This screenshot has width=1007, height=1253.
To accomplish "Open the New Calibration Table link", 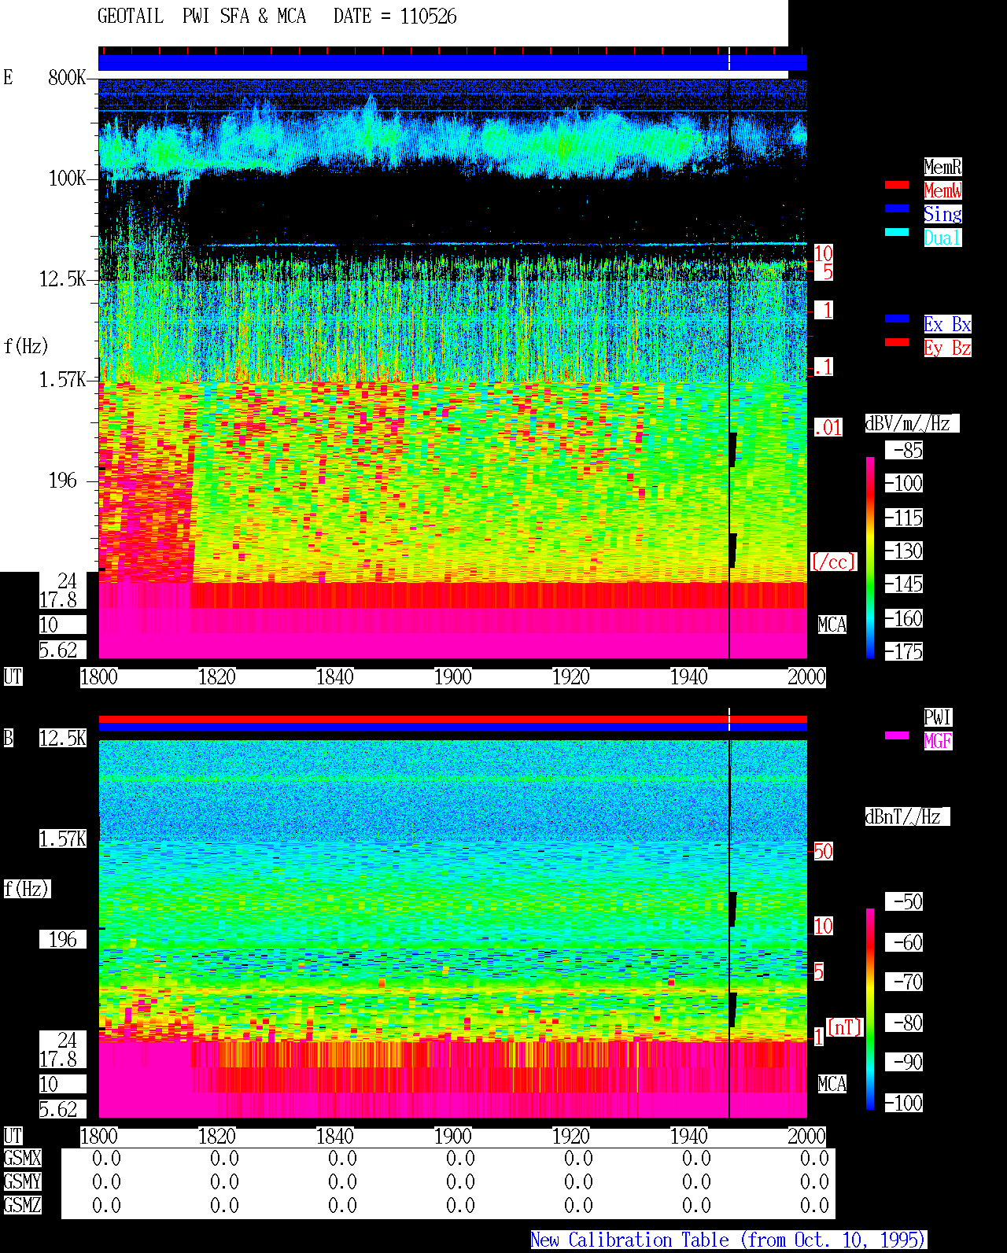I will [729, 1240].
